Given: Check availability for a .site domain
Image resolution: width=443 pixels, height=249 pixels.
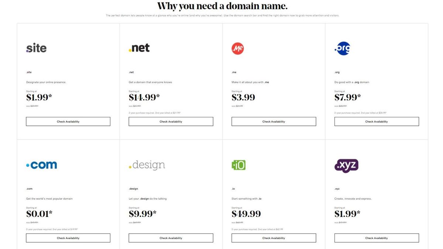Looking at the screenshot, I should click(68, 121).
